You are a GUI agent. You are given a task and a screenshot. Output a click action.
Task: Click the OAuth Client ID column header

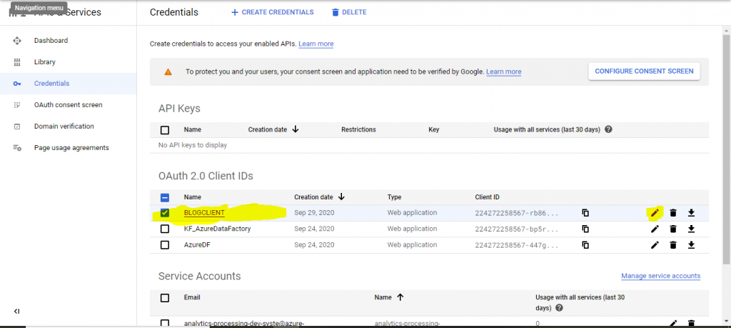tap(487, 197)
